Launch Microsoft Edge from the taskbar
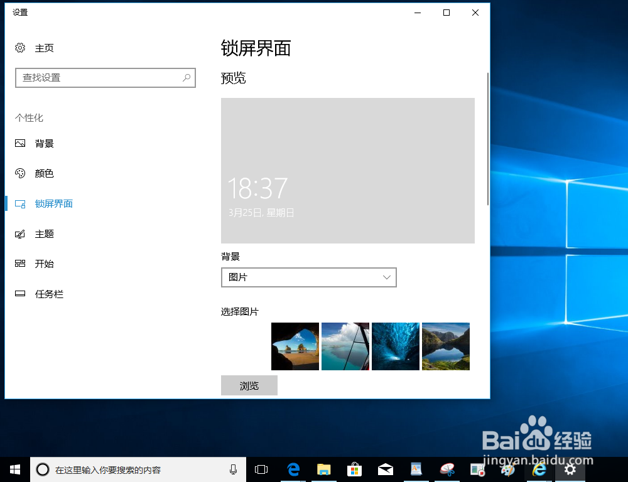 click(293, 469)
